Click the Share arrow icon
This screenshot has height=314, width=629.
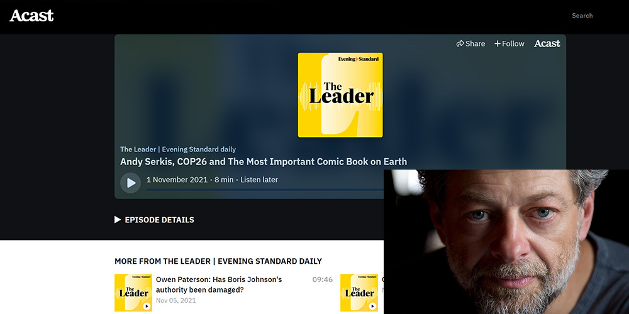pos(460,44)
